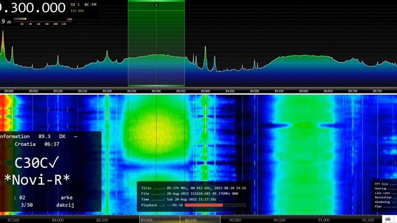The height and width of the screenshot is (223, 397).
Task: Click the highlighted span selector on bottom band scale
Action: pyautogui.click(x=180, y=219)
